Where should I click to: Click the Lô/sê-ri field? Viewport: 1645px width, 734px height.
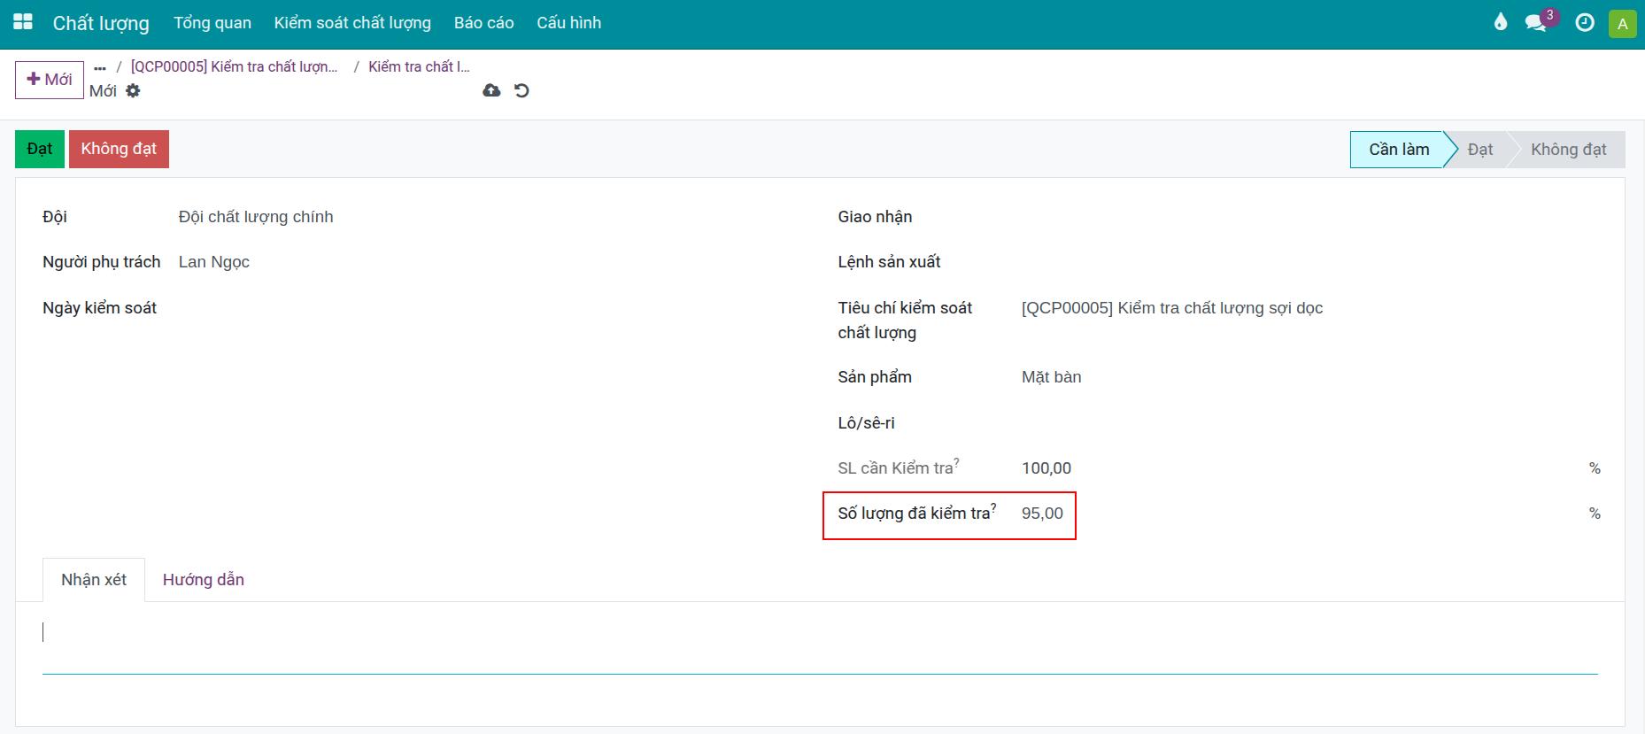click(1310, 423)
